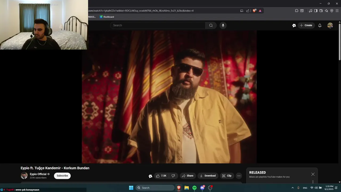The height and width of the screenshot is (192, 341).
Task: Open the Brave Wallet icon
Action: click(321, 11)
